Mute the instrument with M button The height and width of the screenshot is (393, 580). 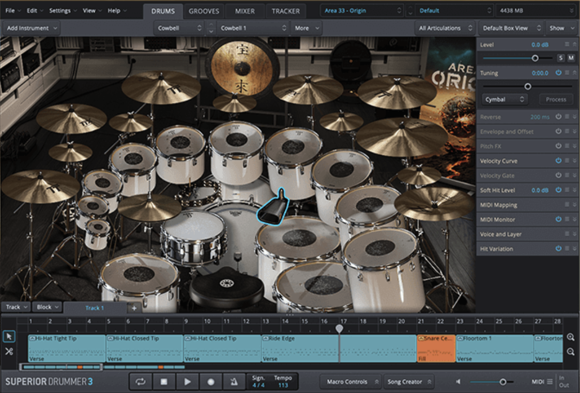click(571, 58)
